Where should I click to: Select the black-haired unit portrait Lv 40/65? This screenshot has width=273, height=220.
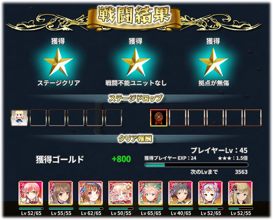click(180, 193)
